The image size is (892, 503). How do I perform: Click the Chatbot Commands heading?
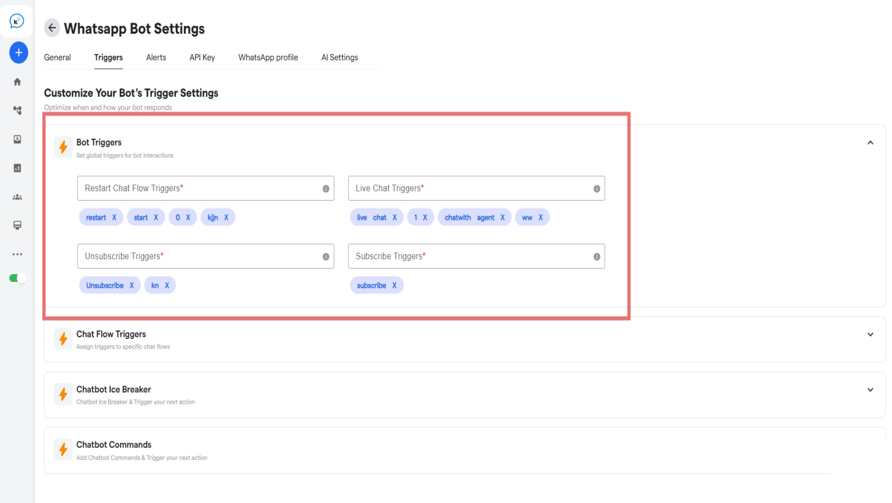click(114, 445)
